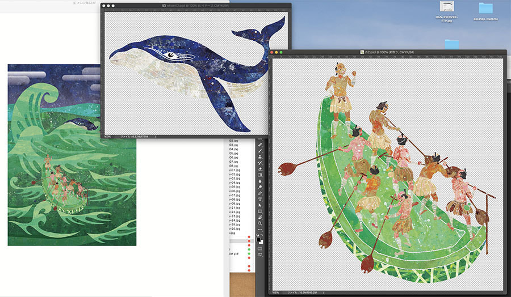
Task: Toggle Quick Mask mode icon
Action: (260, 248)
